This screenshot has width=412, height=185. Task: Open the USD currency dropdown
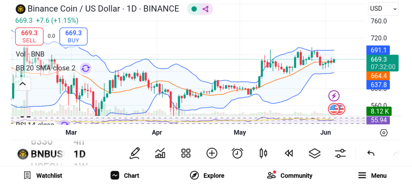[383, 9]
